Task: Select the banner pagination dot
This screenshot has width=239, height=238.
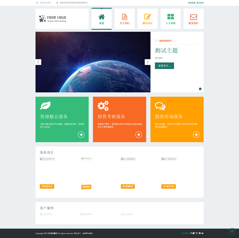Action: pos(200,89)
